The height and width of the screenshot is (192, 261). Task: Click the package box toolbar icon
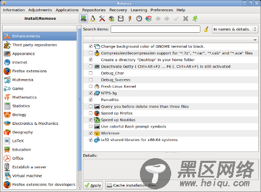coord(112,19)
